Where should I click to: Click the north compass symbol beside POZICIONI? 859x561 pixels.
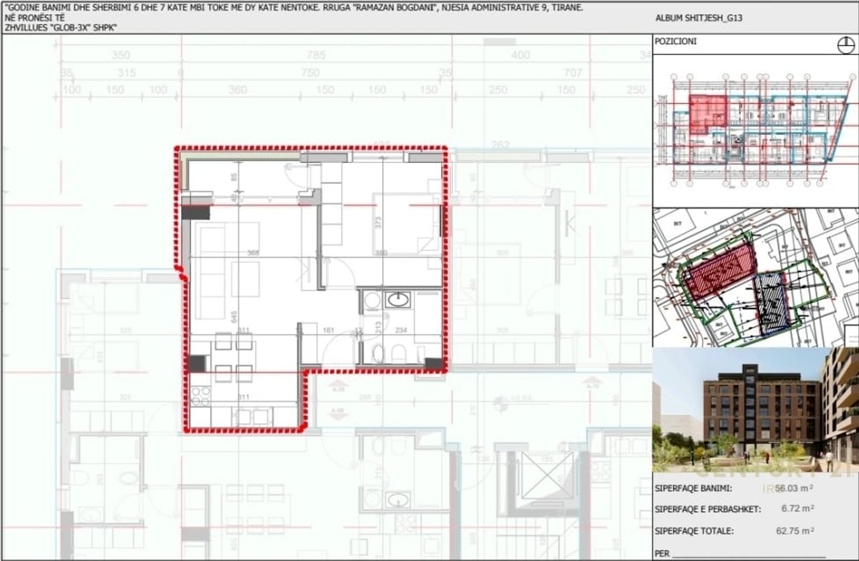[846, 45]
